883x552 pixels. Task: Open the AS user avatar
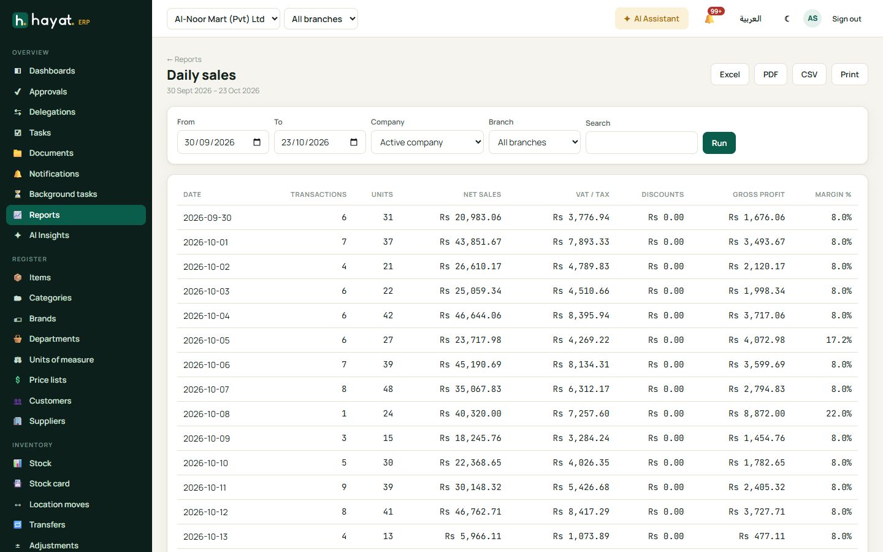click(x=812, y=18)
